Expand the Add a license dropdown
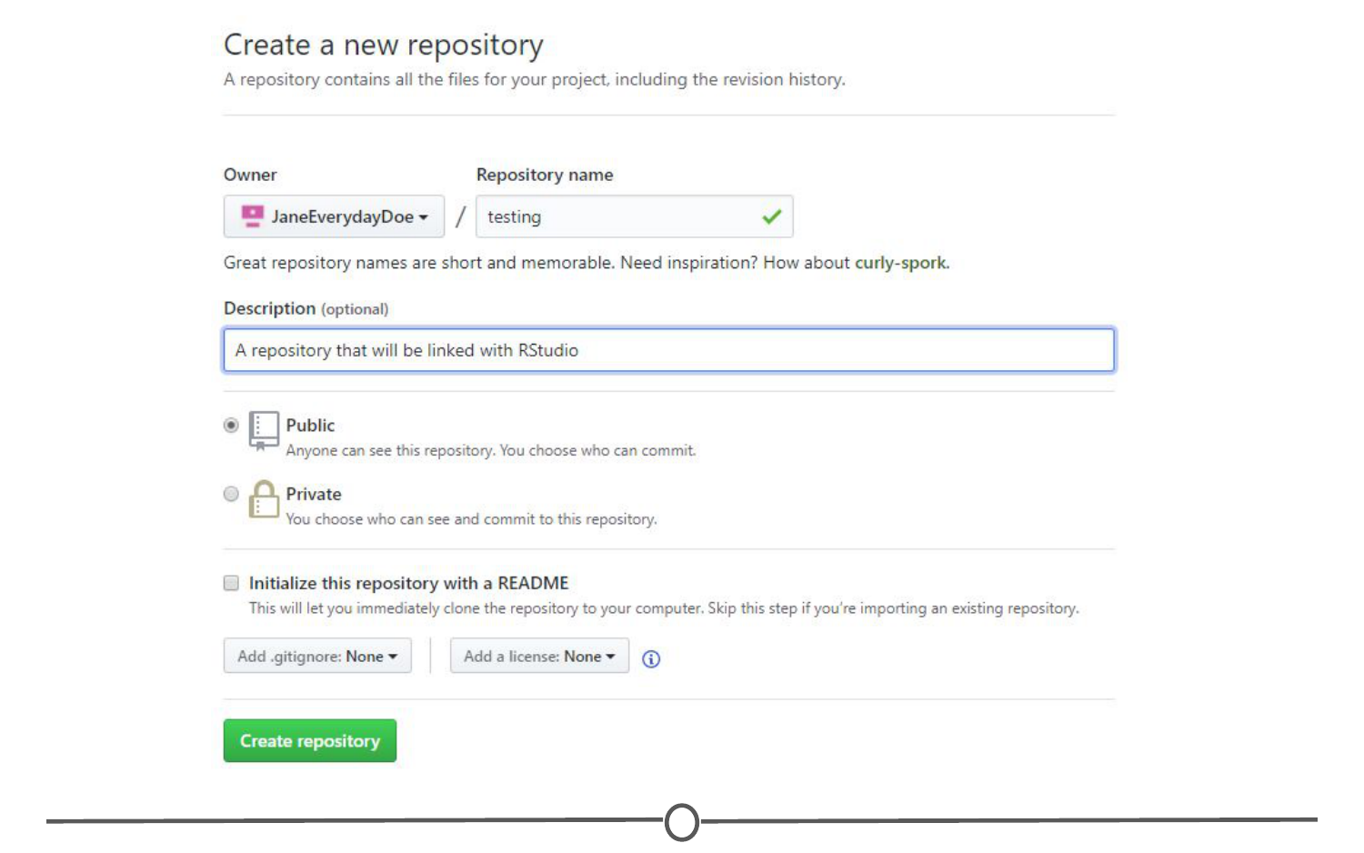Viewport: 1364px width, 853px height. pyautogui.click(x=539, y=656)
